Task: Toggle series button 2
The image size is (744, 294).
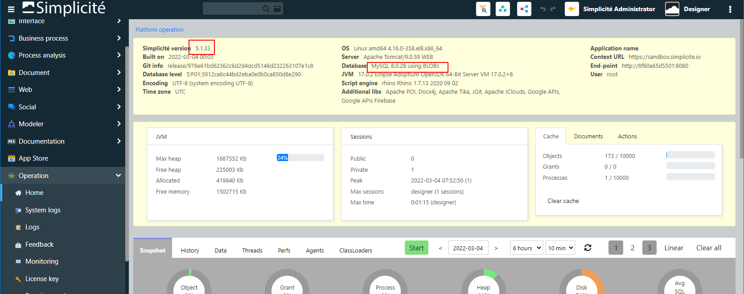Action: click(633, 248)
